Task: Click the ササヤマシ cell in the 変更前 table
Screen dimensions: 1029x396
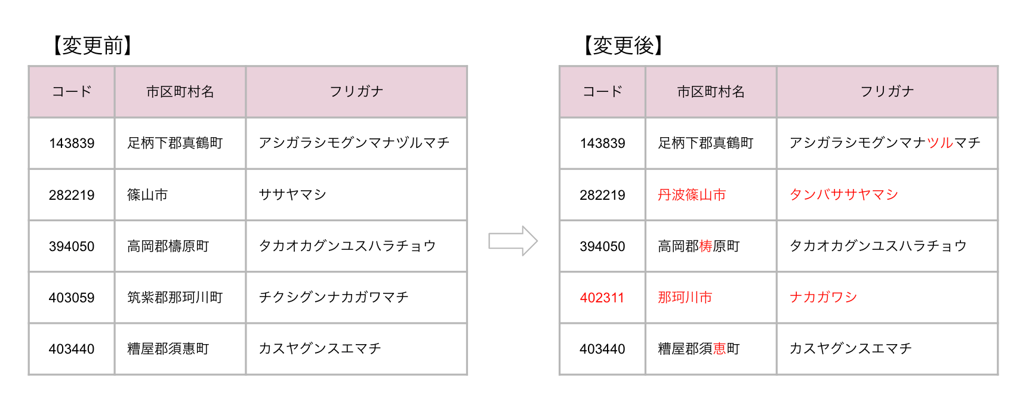Action: (292, 195)
